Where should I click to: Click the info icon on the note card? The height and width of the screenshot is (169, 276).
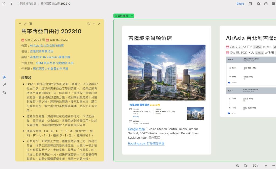[x=89, y=24]
